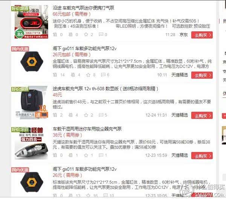
Task: Open hexagonal gx011 pump thumbnail under 26元包邮
Action: 32,62
